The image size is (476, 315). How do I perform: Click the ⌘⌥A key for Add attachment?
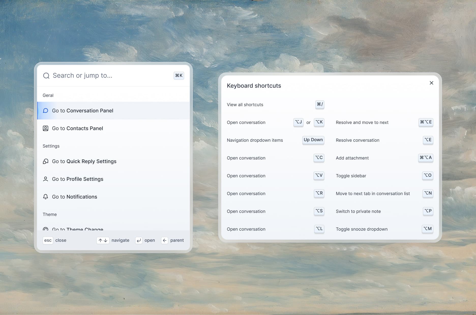coord(426,158)
